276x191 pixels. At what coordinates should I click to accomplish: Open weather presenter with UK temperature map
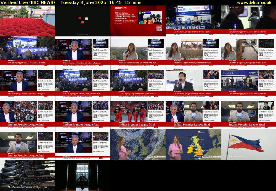[x=193, y=145]
